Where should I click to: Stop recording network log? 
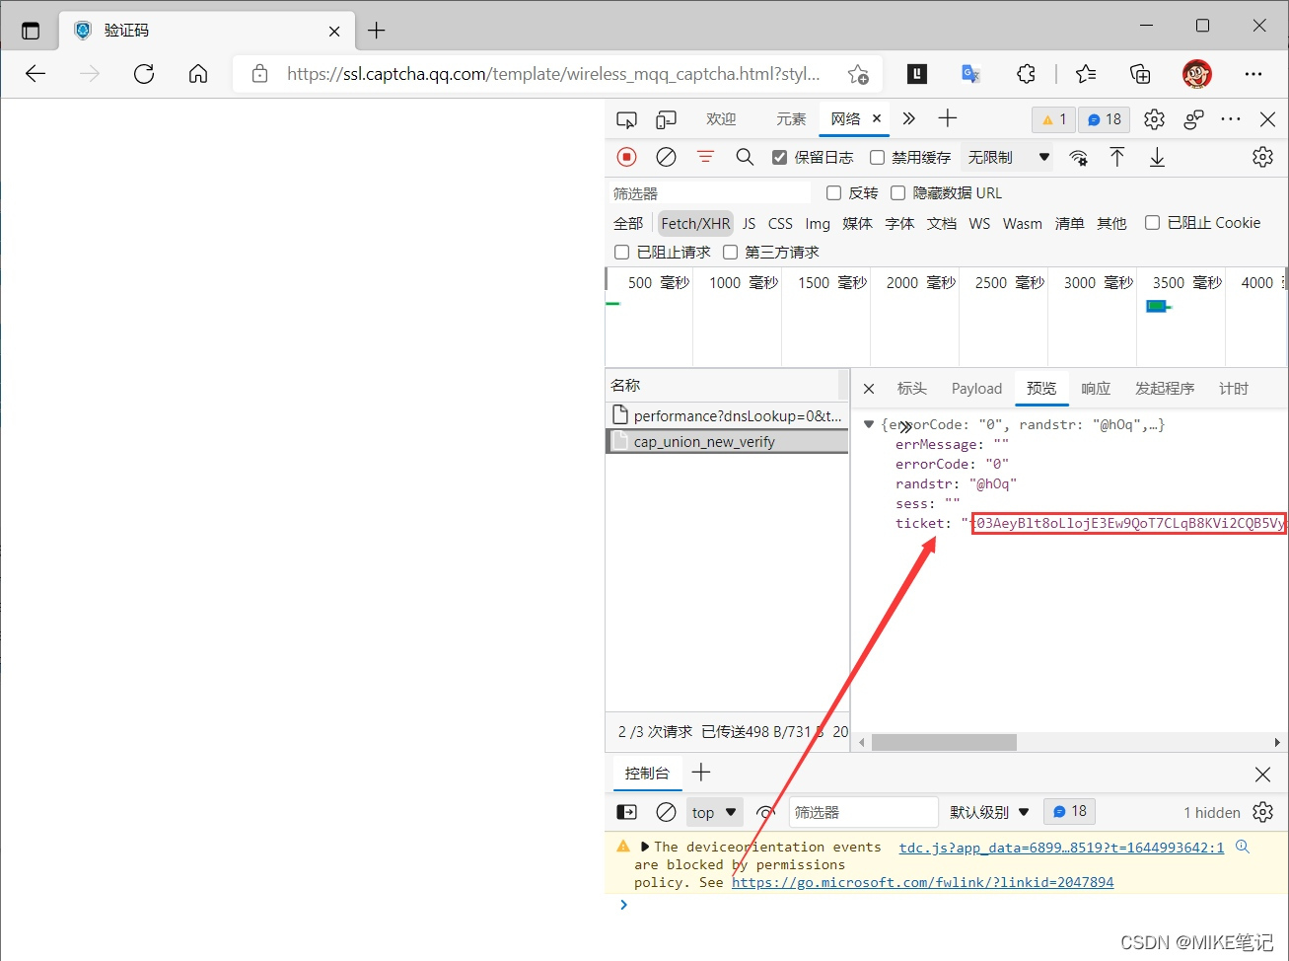626,157
